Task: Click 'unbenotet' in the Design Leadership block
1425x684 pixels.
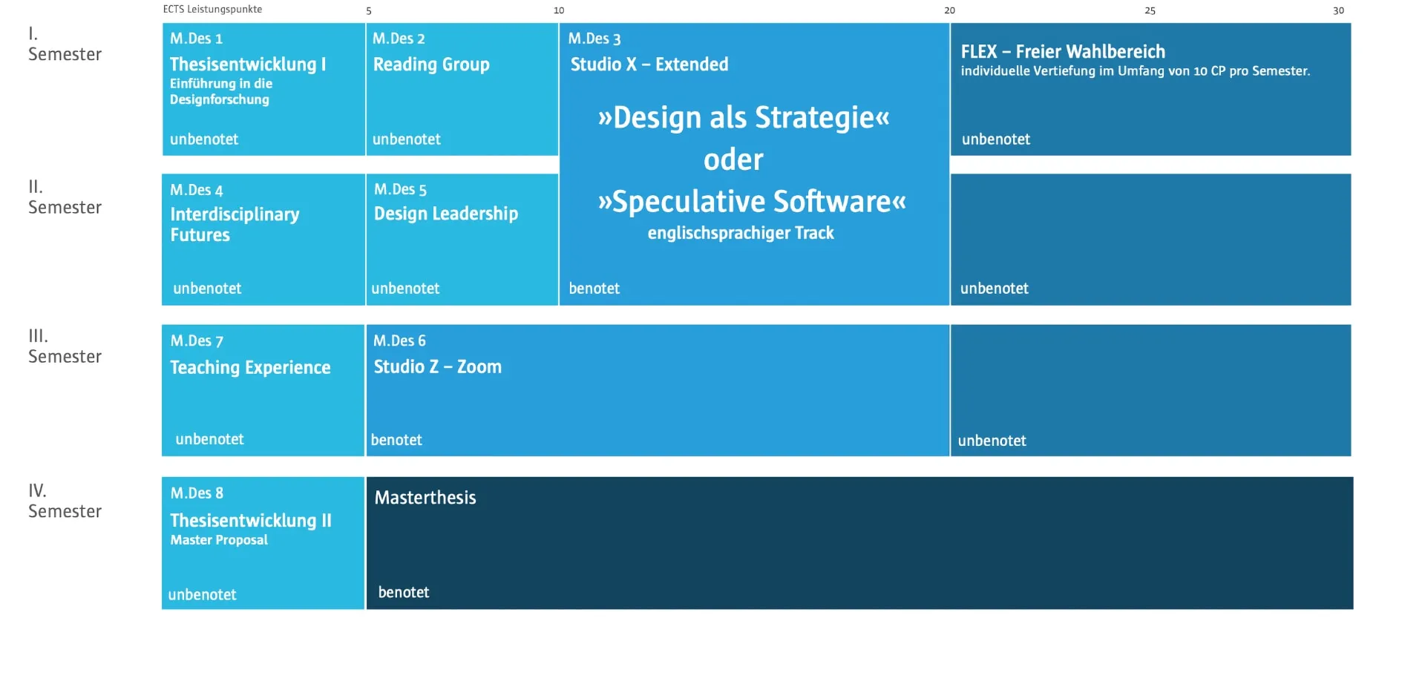Action: (x=405, y=289)
